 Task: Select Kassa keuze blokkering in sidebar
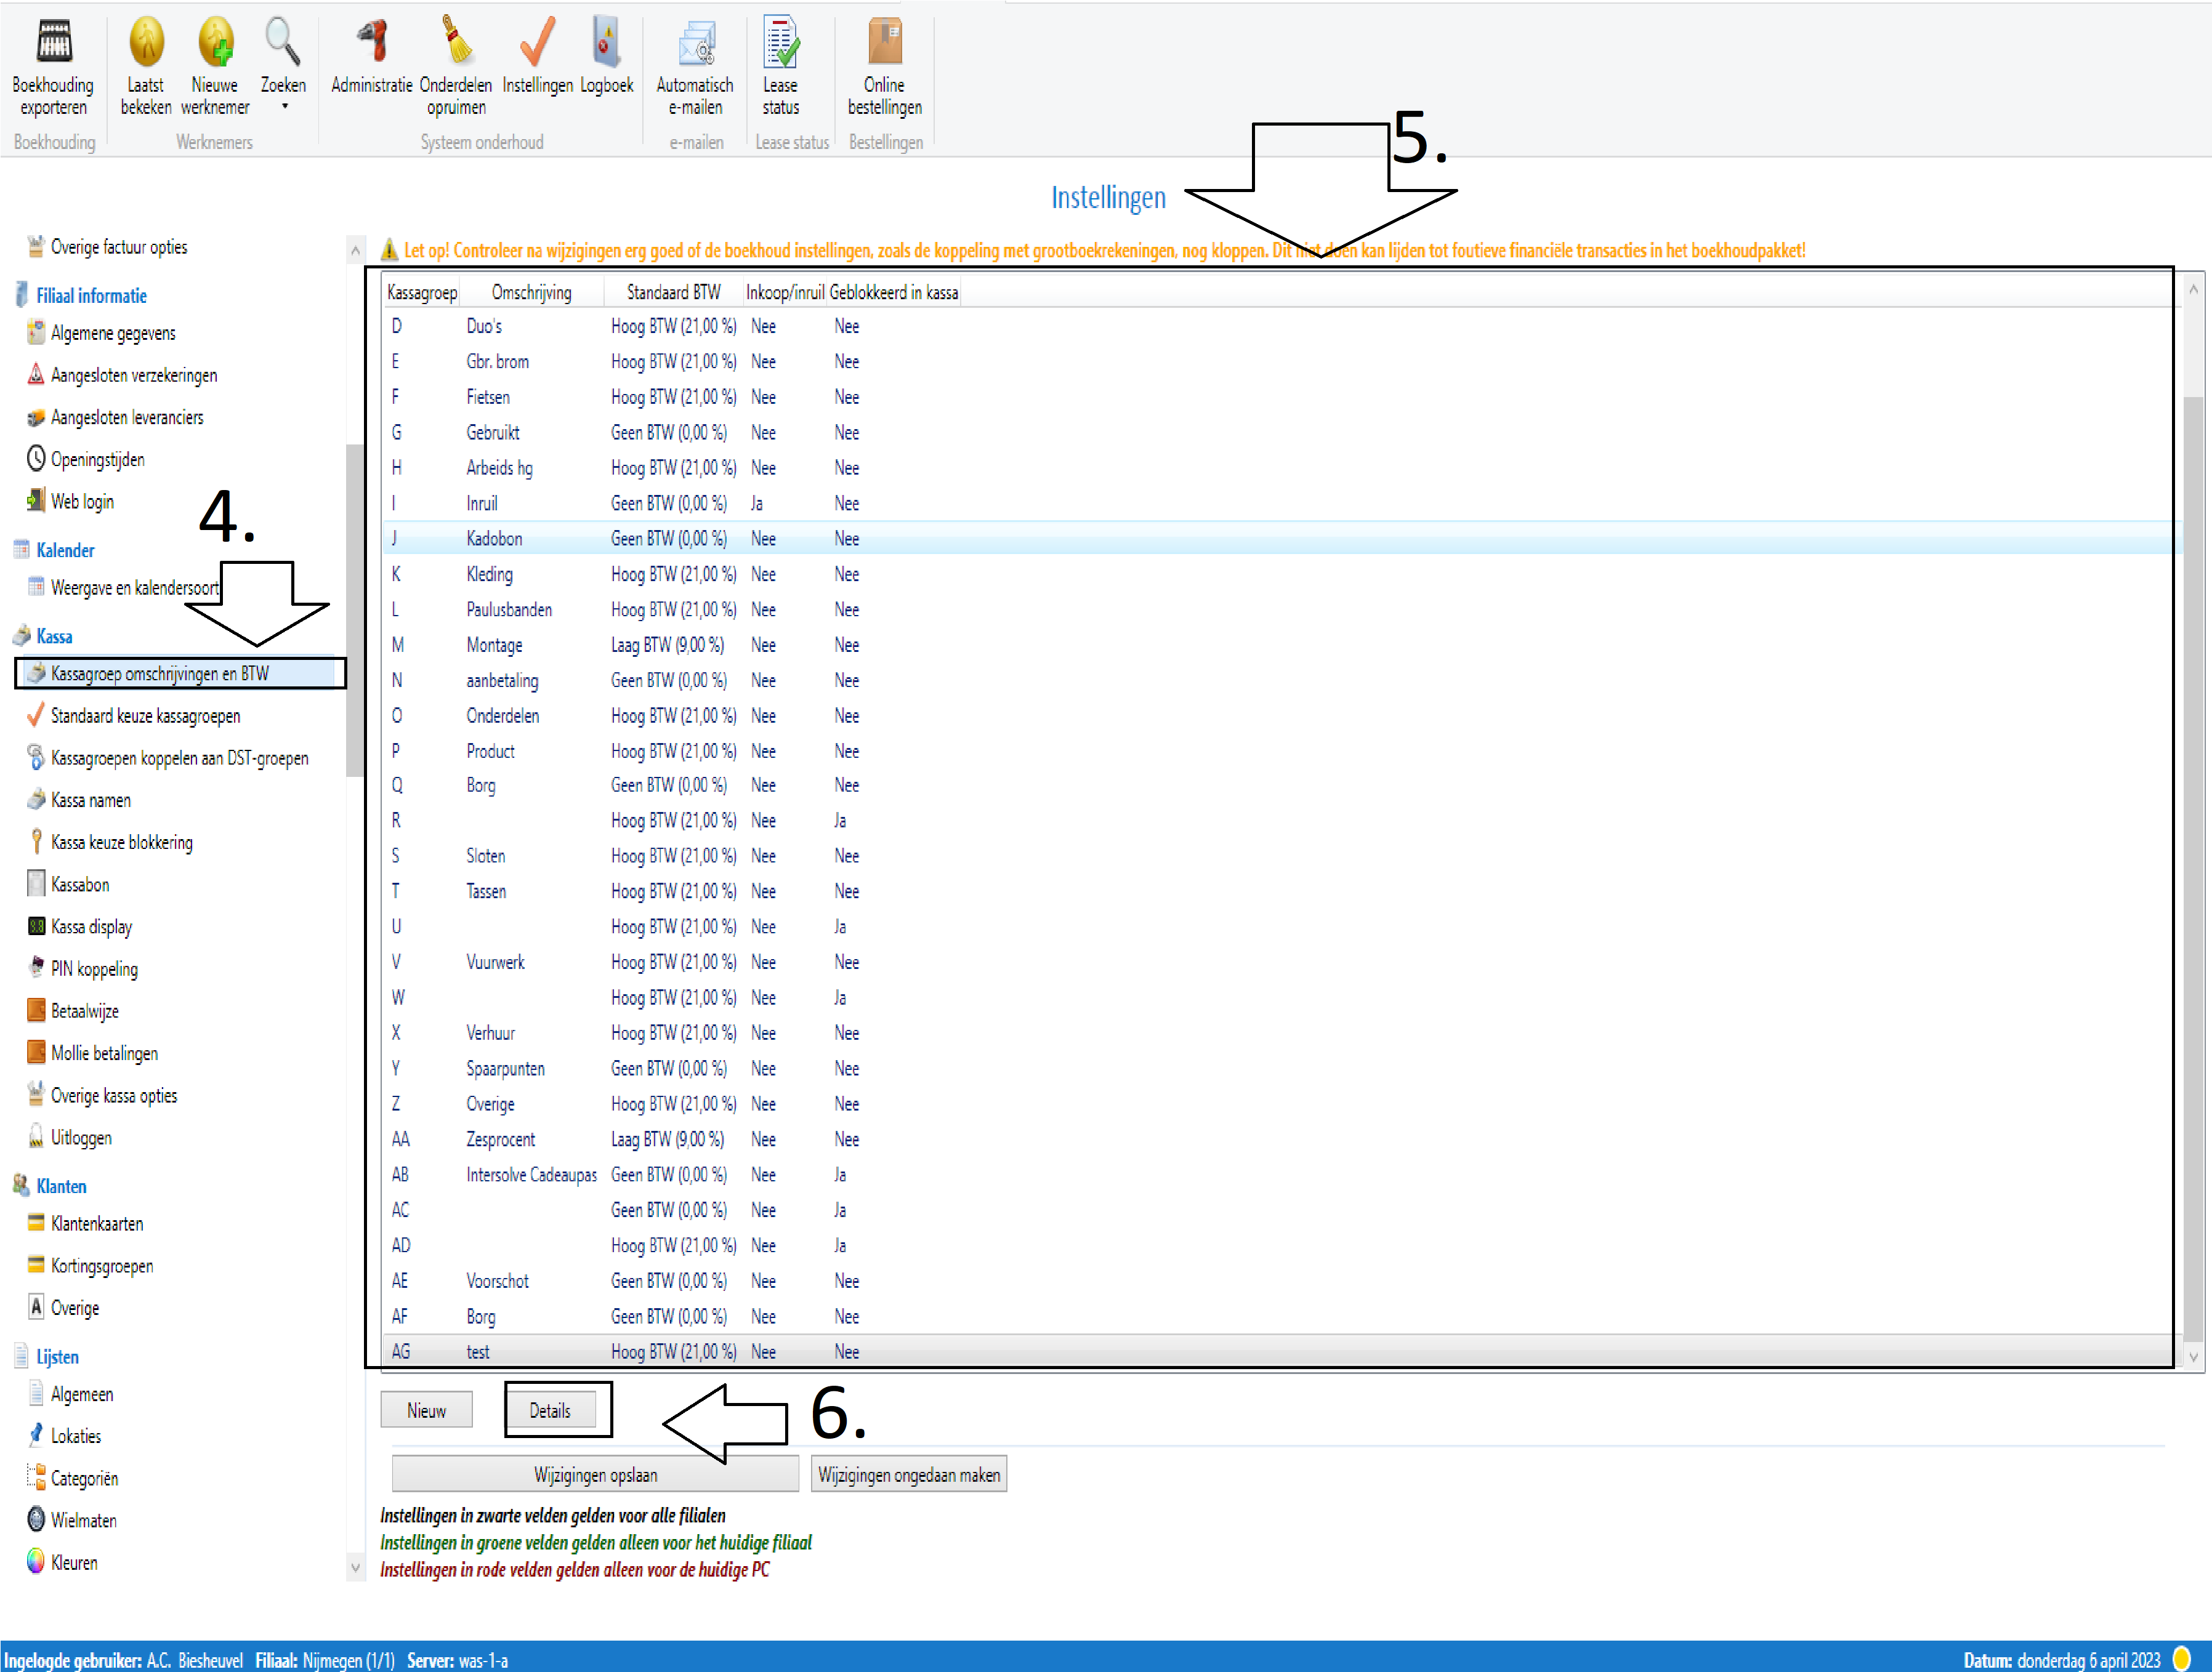[121, 843]
